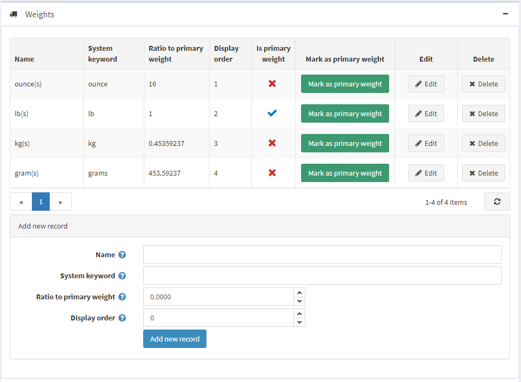The image size is (521, 382).
Task: Decrease the Display order value
Action: point(299,323)
